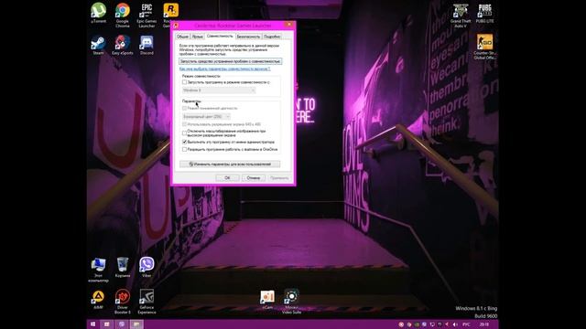Select the GeForce Experience desktop icon
The height and width of the screenshot is (329, 586).
146,302
